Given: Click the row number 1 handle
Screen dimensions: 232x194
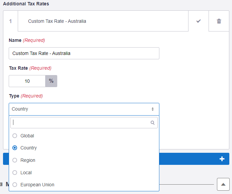Looking at the screenshot, I should click(x=10, y=21).
